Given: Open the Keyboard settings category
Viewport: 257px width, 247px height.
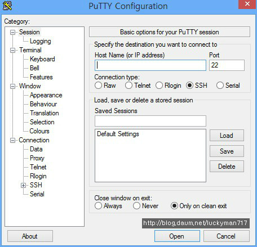Looking at the screenshot, I should click(42, 59).
